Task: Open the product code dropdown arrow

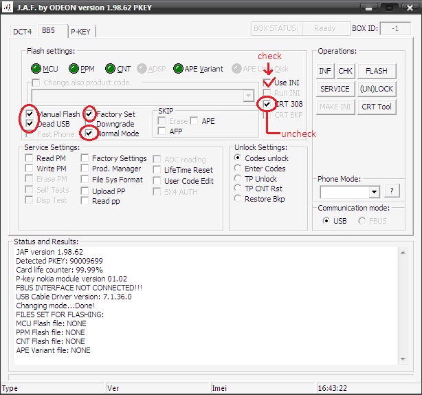Action: 248,96
